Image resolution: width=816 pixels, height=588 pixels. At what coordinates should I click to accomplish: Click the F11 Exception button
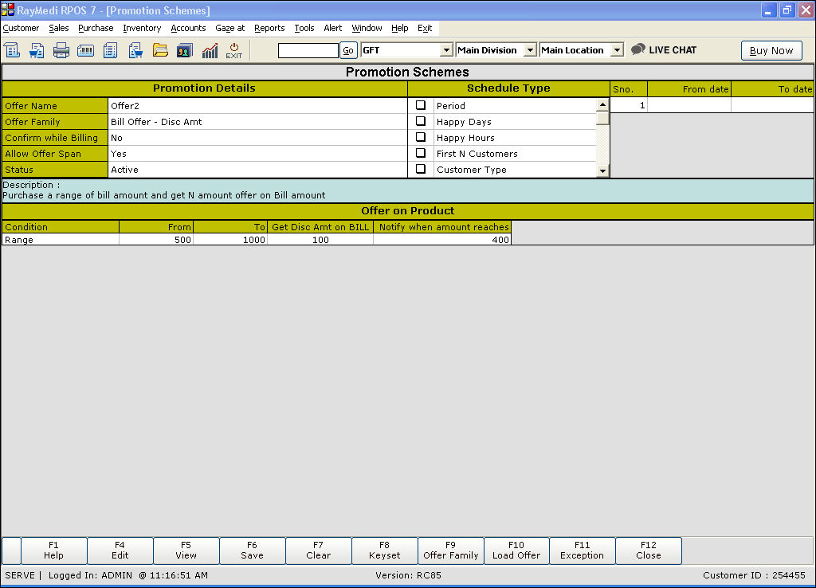(x=582, y=551)
